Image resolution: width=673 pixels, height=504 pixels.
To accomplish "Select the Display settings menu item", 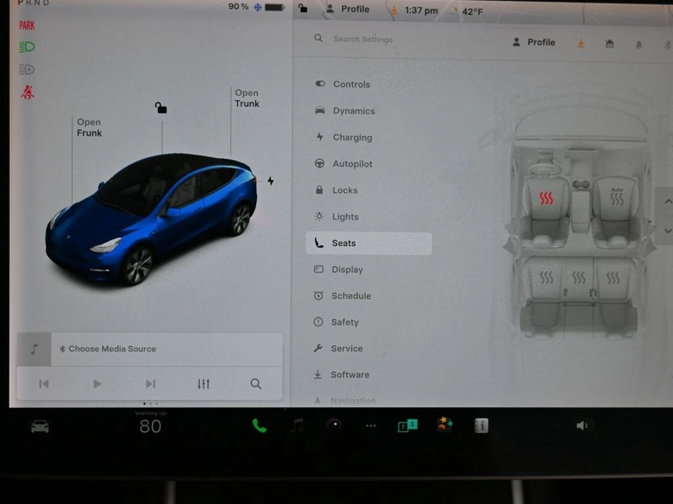I will tap(347, 270).
